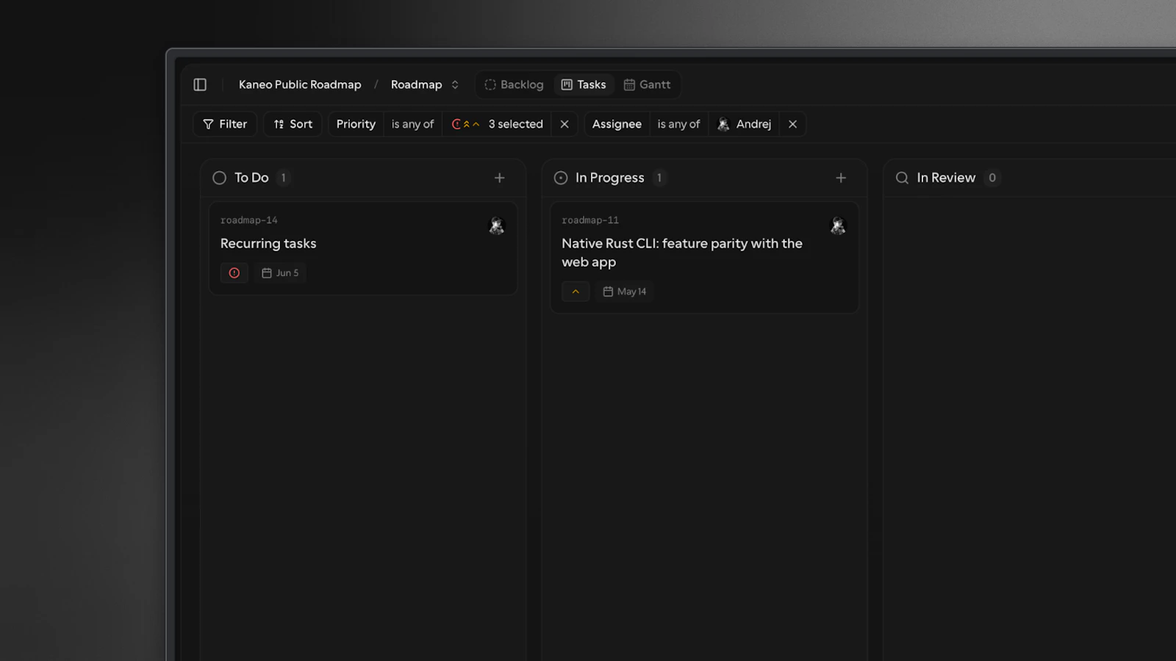Screen dimensions: 1176x661
Task: Change Assignee 'is any of' operator
Action: tap(678, 124)
